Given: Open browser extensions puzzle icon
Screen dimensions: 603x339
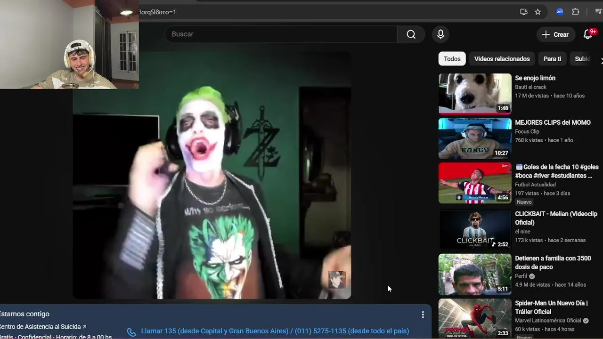Looking at the screenshot, I should point(576,12).
